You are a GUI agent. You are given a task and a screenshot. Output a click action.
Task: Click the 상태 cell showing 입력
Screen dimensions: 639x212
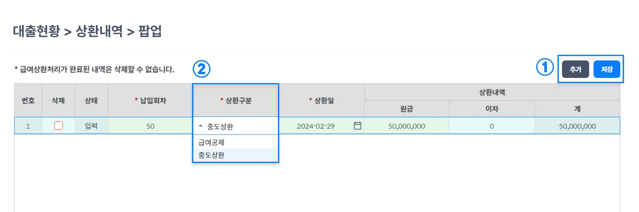[x=91, y=126]
